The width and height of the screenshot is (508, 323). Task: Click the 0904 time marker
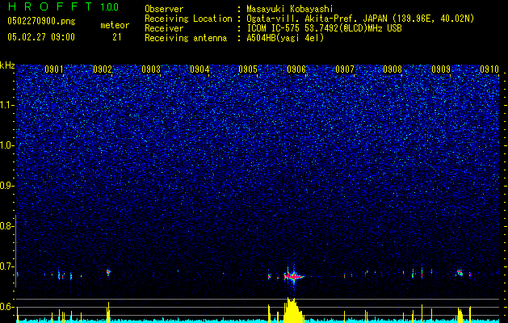[199, 69]
